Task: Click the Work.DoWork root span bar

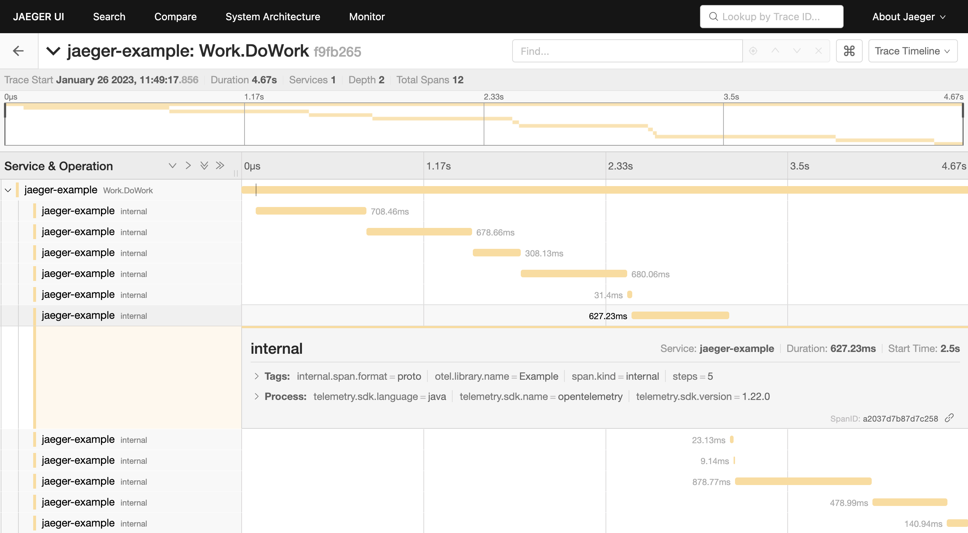Action: coord(604,190)
